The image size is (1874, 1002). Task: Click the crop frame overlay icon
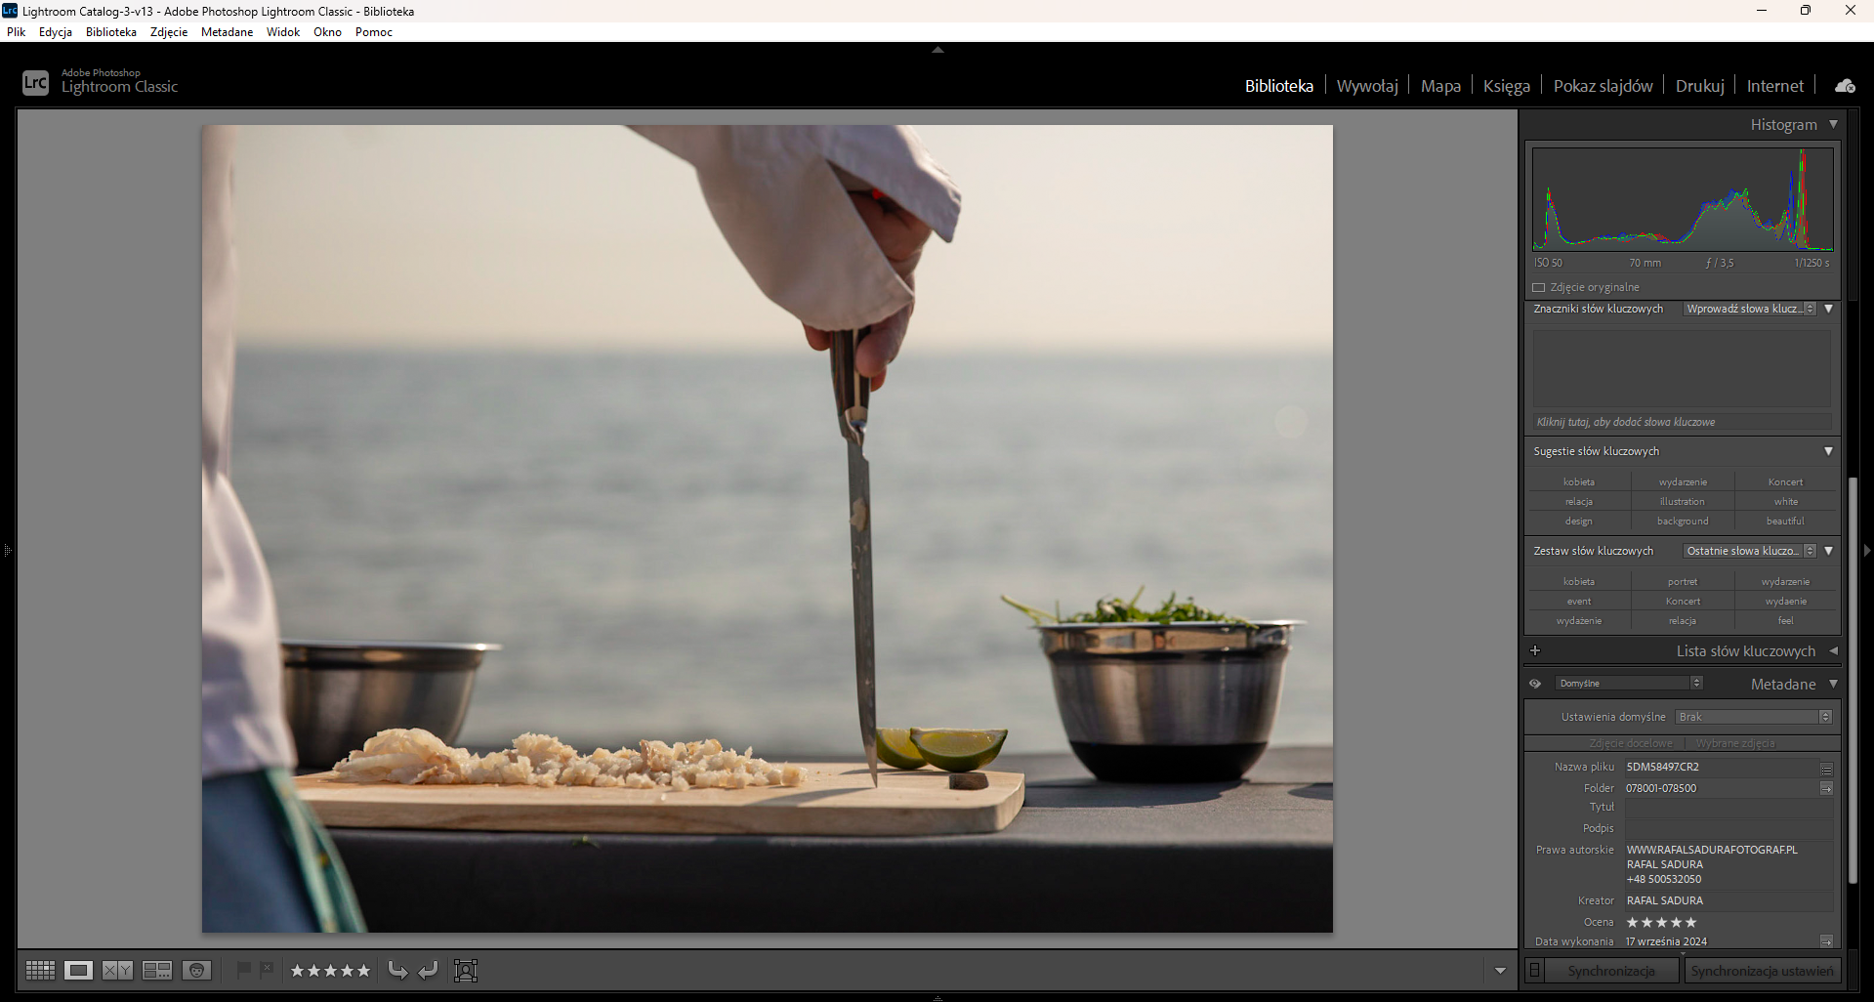[466, 970]
